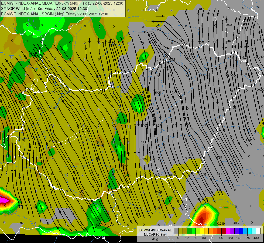Click the grid value '0.002'
The image size is (264, 243).
(230, 25)
